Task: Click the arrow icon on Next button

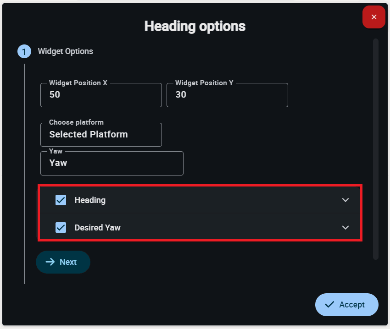Action: point(50,262)
